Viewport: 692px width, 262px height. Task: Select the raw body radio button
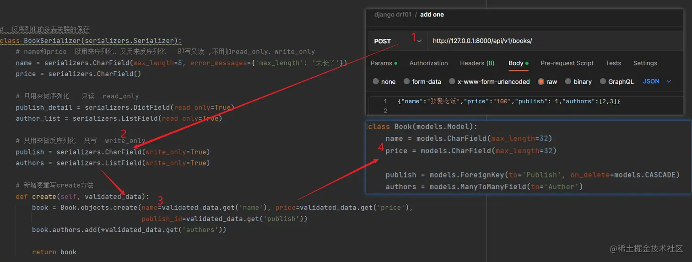tap(541, 81)
